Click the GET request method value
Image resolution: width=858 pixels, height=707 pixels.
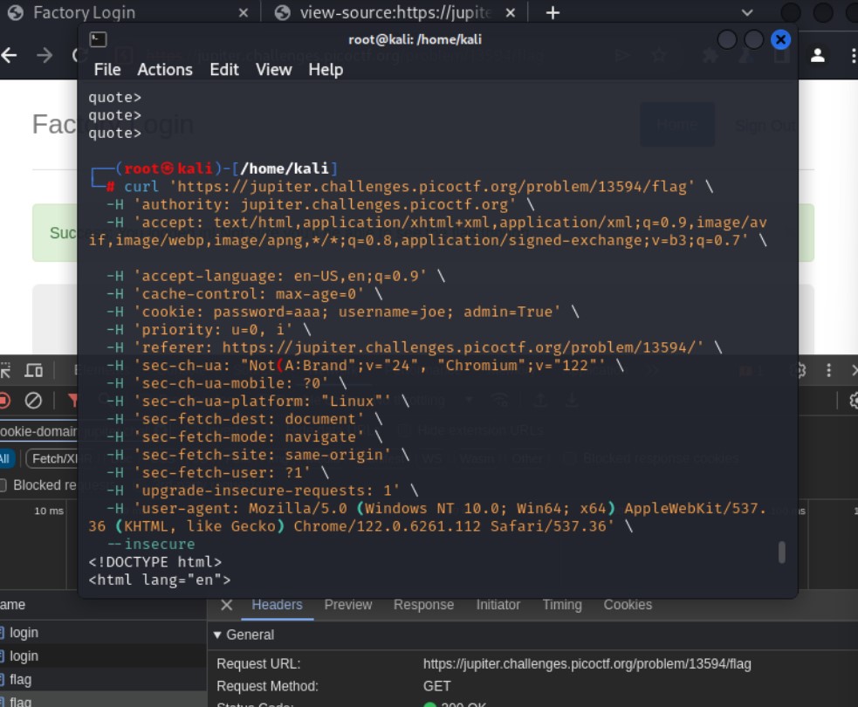pyautogui.click(x=436, y=686)
